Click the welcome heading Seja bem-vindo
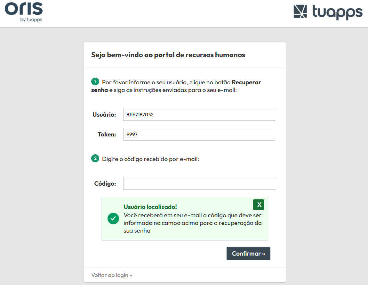Screen dimensions: 368x285 pos(168,55)
